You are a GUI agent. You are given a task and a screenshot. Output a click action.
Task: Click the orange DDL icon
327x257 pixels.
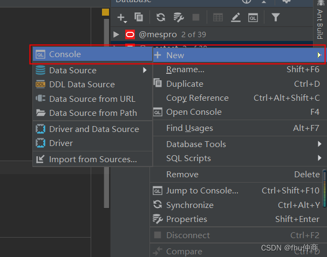40,85
